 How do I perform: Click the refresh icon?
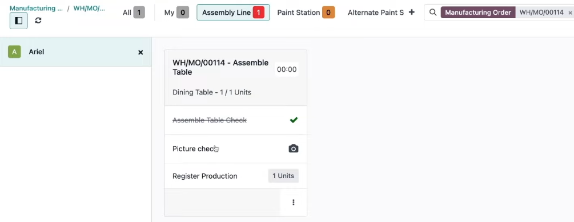coord(38,20)
